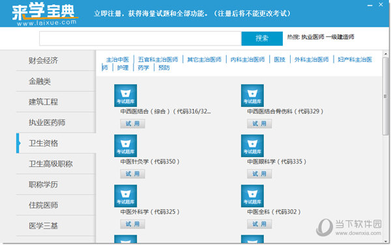Click the scrollbar down arrow

[x=386, y=241]
